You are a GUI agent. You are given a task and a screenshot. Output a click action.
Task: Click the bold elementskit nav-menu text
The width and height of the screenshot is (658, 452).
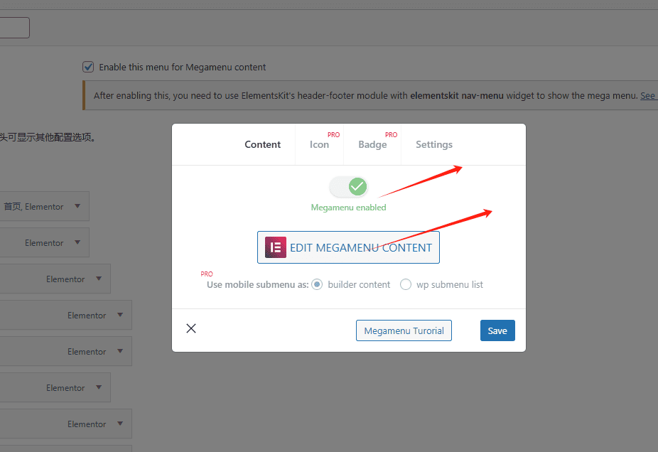click(457, 96)
